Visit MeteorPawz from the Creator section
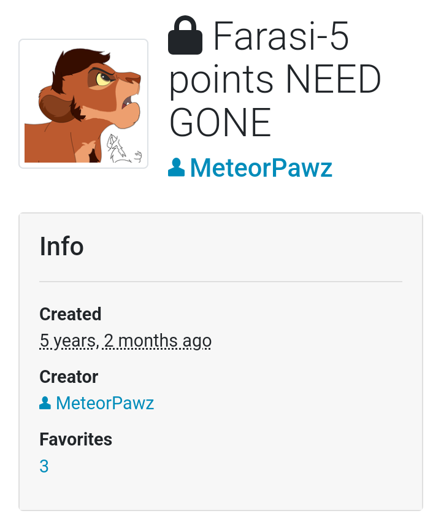 (105, 403)
